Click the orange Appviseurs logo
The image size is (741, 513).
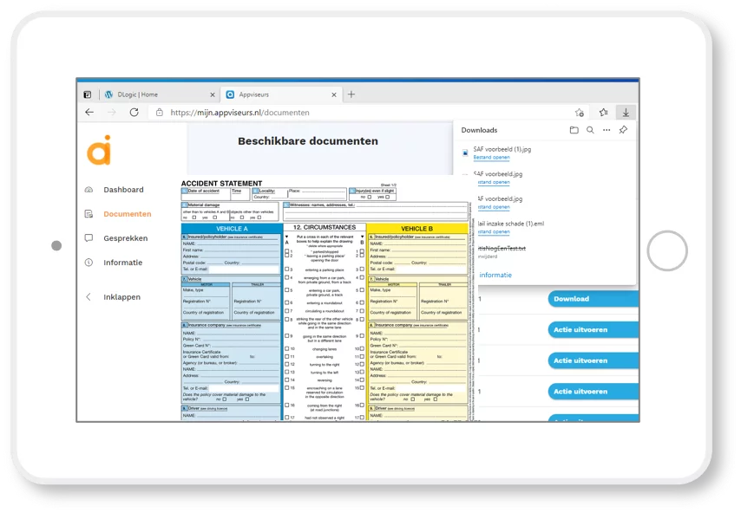click(x=99, y=150)
